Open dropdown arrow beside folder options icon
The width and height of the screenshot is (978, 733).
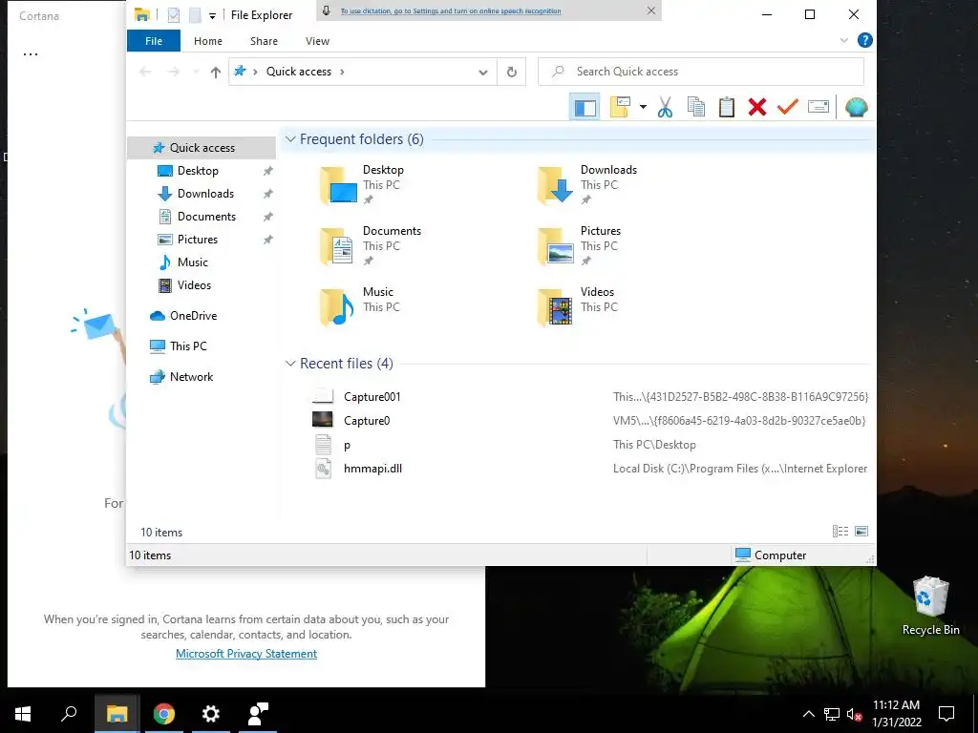[x=643, y=107]
